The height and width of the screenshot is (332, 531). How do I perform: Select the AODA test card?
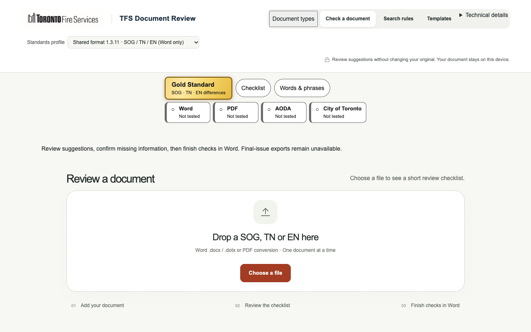click(284, 112)
